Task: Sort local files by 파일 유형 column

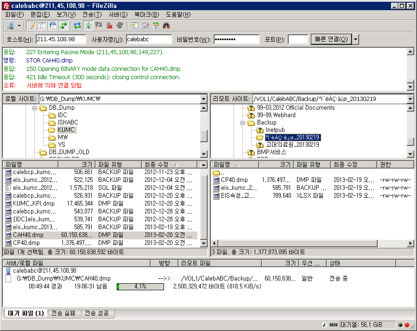Action: (118, 165)
